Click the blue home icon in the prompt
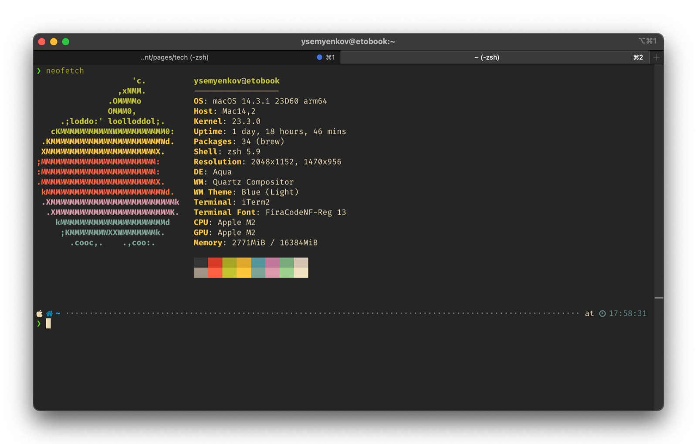The width and height of the screenshot is (697, 444). point(49,314)
